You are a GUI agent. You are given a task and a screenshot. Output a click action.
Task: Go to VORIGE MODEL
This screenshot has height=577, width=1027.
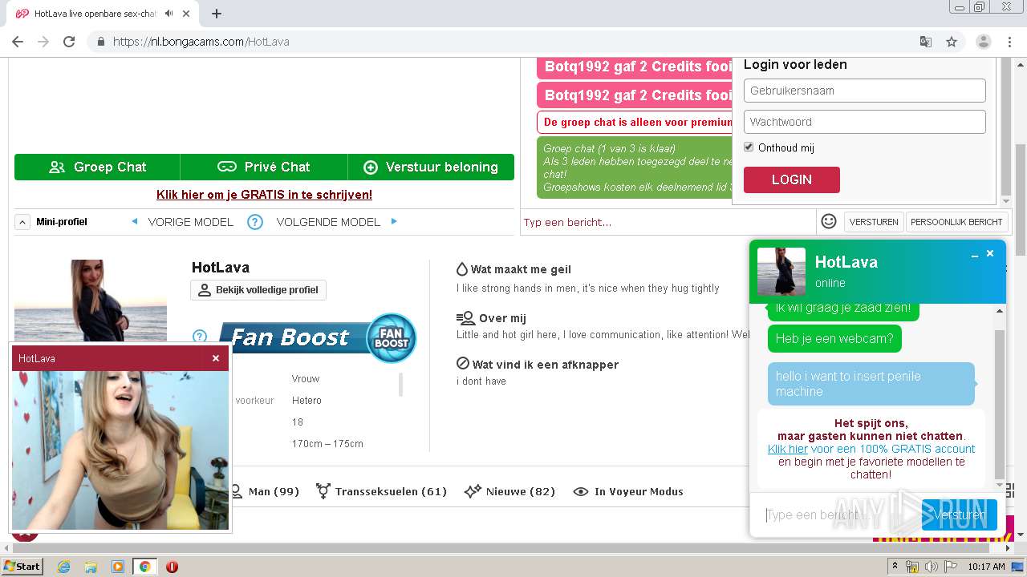click(x=191, y=222)
